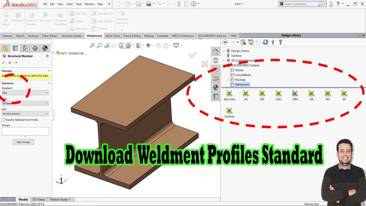Open the GB weldment profiles folder
366x206 pixels.
(311, 96)
